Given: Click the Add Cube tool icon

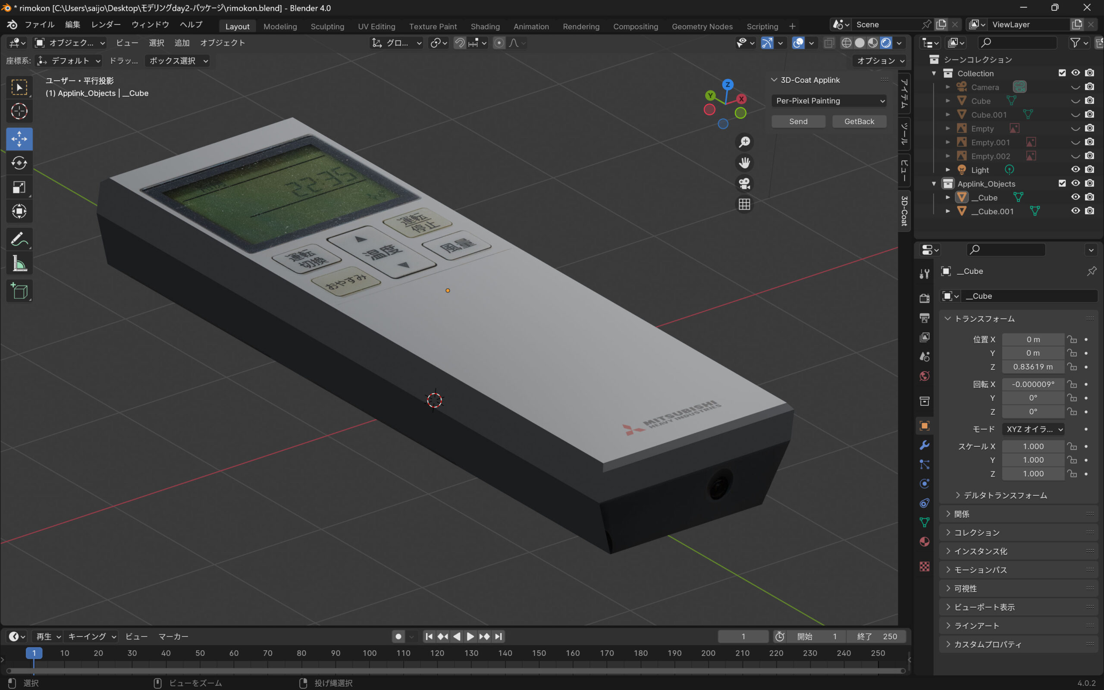Looking at the screenshot, I should 19,291.
